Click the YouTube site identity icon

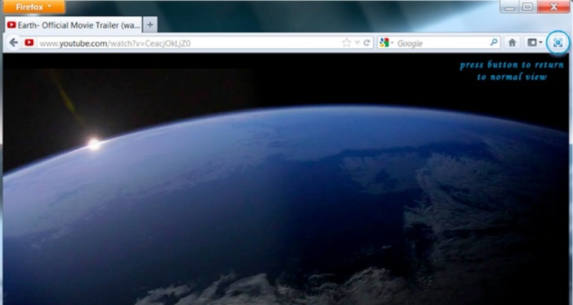[x=29, y=43]
